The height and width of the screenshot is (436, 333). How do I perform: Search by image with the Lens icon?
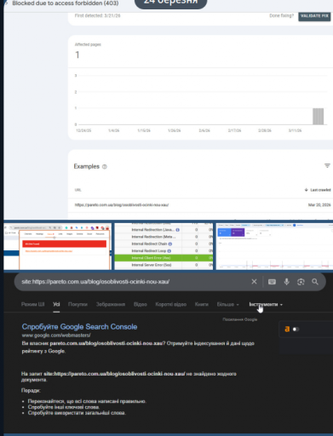(x=301, y=282)
